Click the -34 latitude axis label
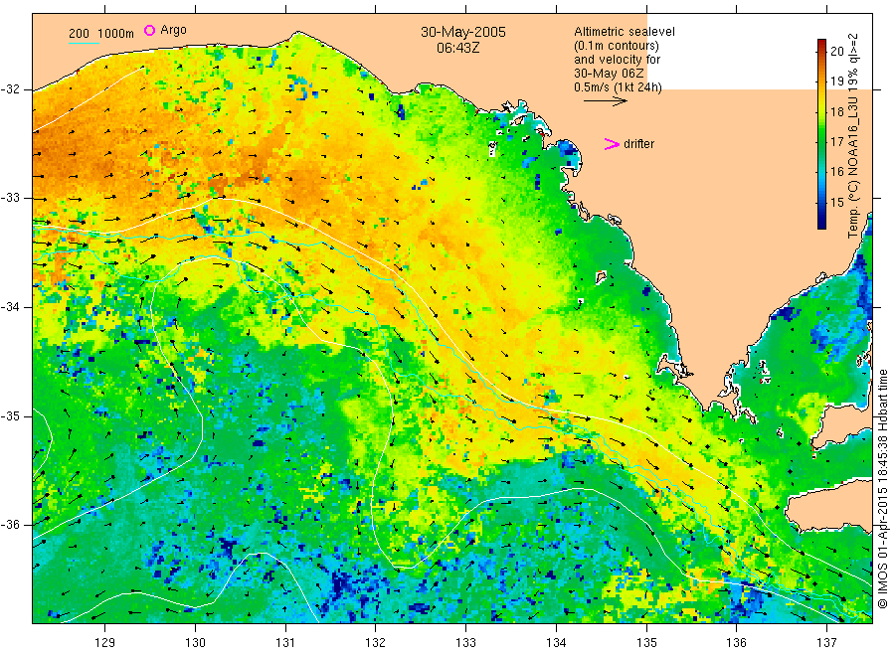The height and width of the screenshot is (656, 895). click(x=11, y=307)
